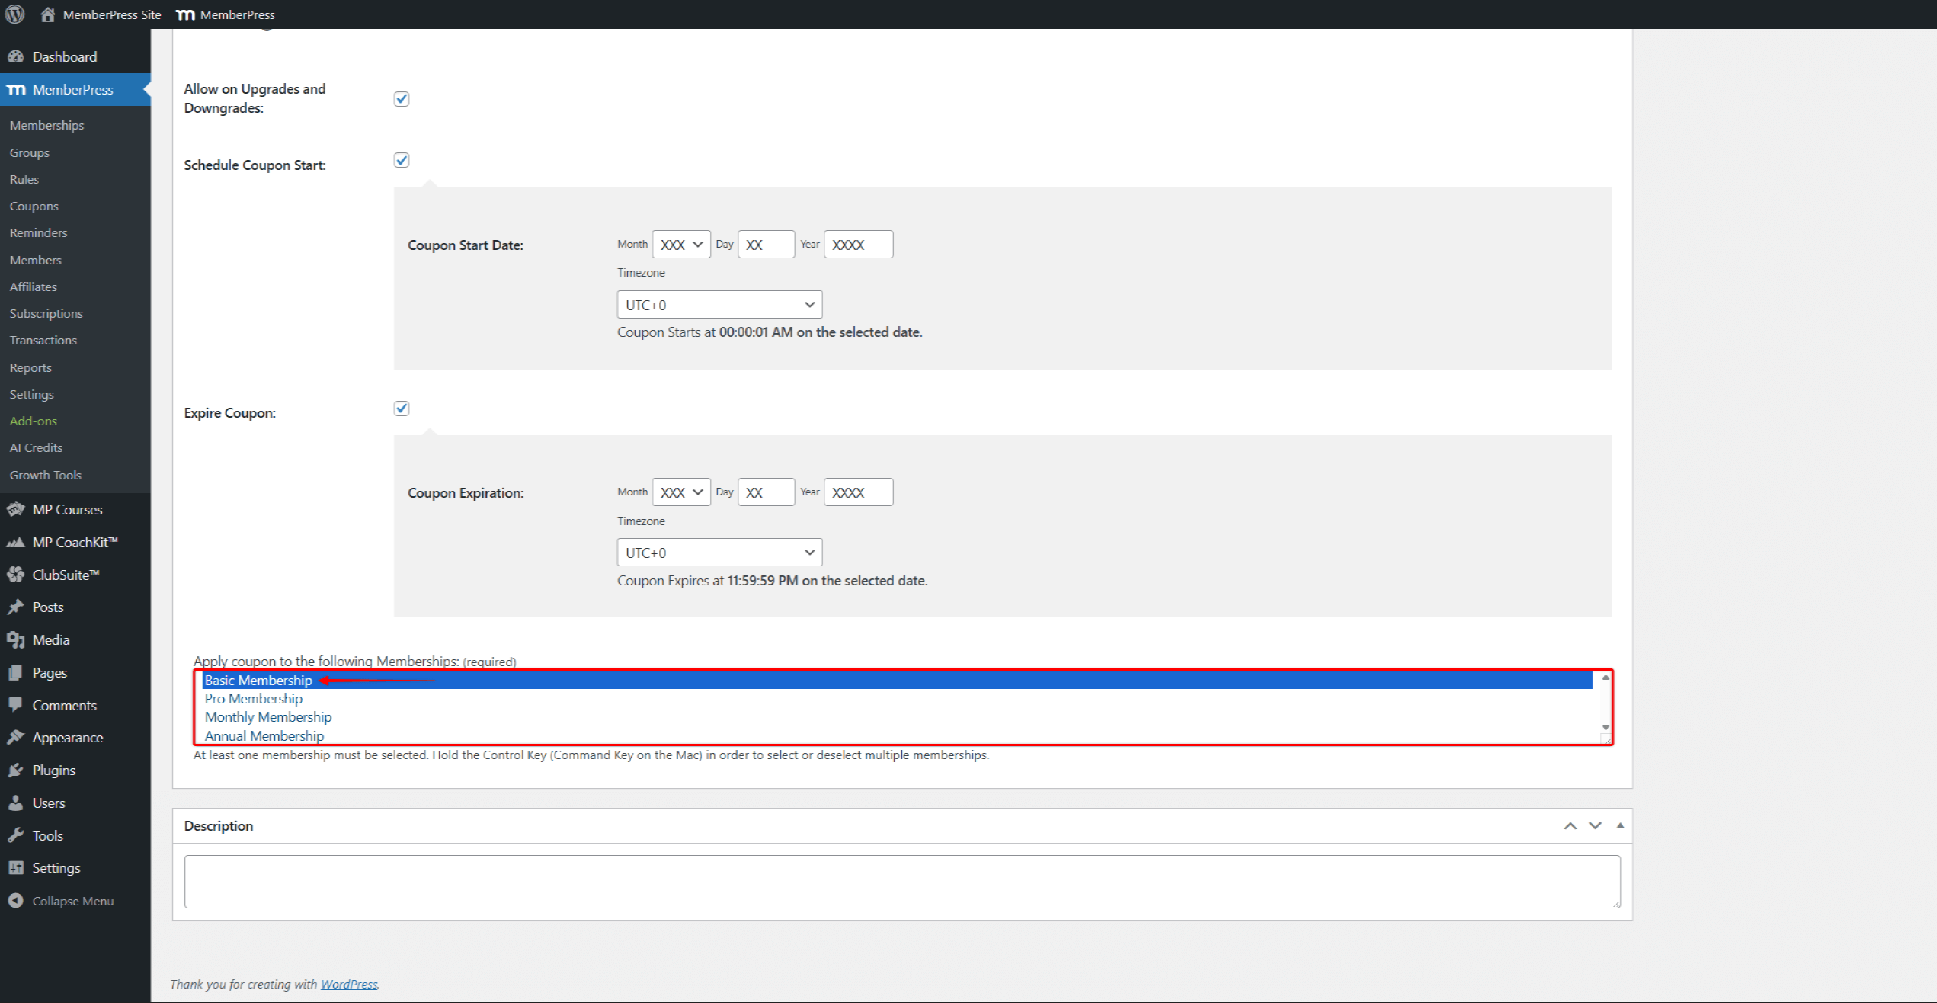Uncheck Allow on Upgrades and Downgrades
This screenshot has height=1003, width=1937.
click(402, 99)
